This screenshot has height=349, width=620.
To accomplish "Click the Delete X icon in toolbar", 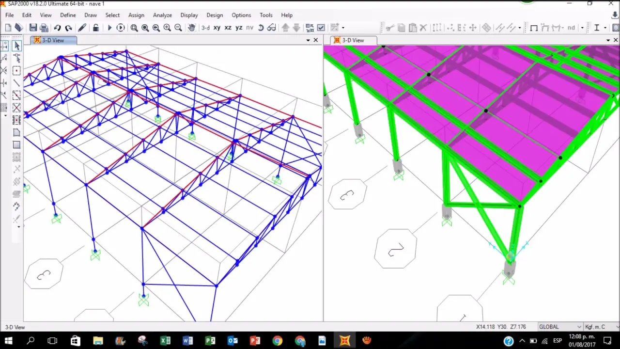I will click(424, 28).
